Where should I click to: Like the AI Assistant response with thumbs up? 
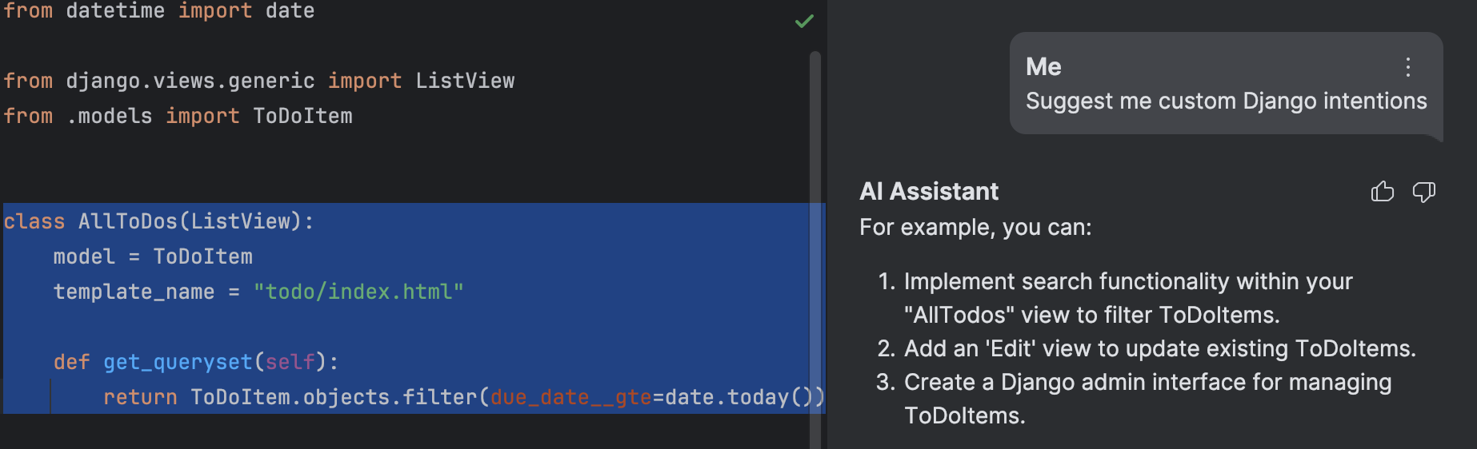pyautogui.click(x=1382, y=192)
